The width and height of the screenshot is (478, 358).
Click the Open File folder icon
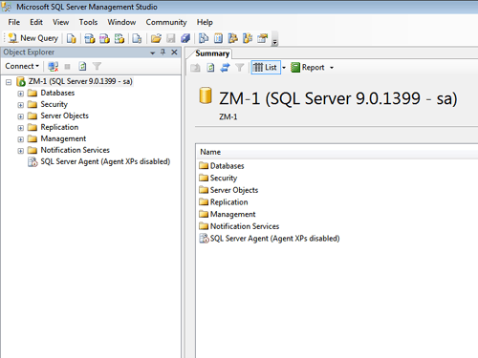(x=156, y=38)
